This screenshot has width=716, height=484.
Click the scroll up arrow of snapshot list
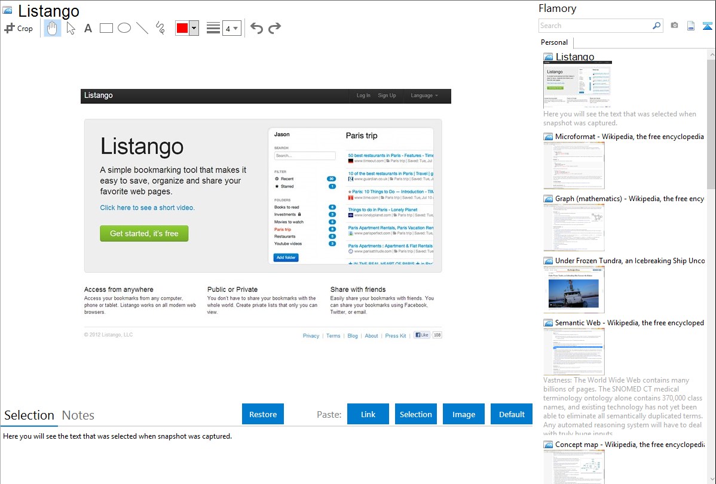(x=711, y=54)
